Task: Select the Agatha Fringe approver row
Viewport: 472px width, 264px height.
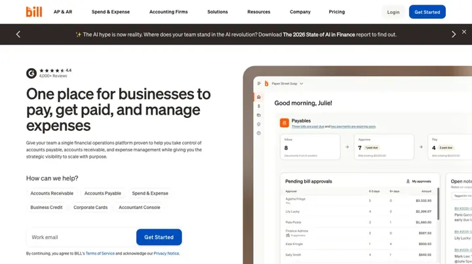Action: (x=358, y=200)
